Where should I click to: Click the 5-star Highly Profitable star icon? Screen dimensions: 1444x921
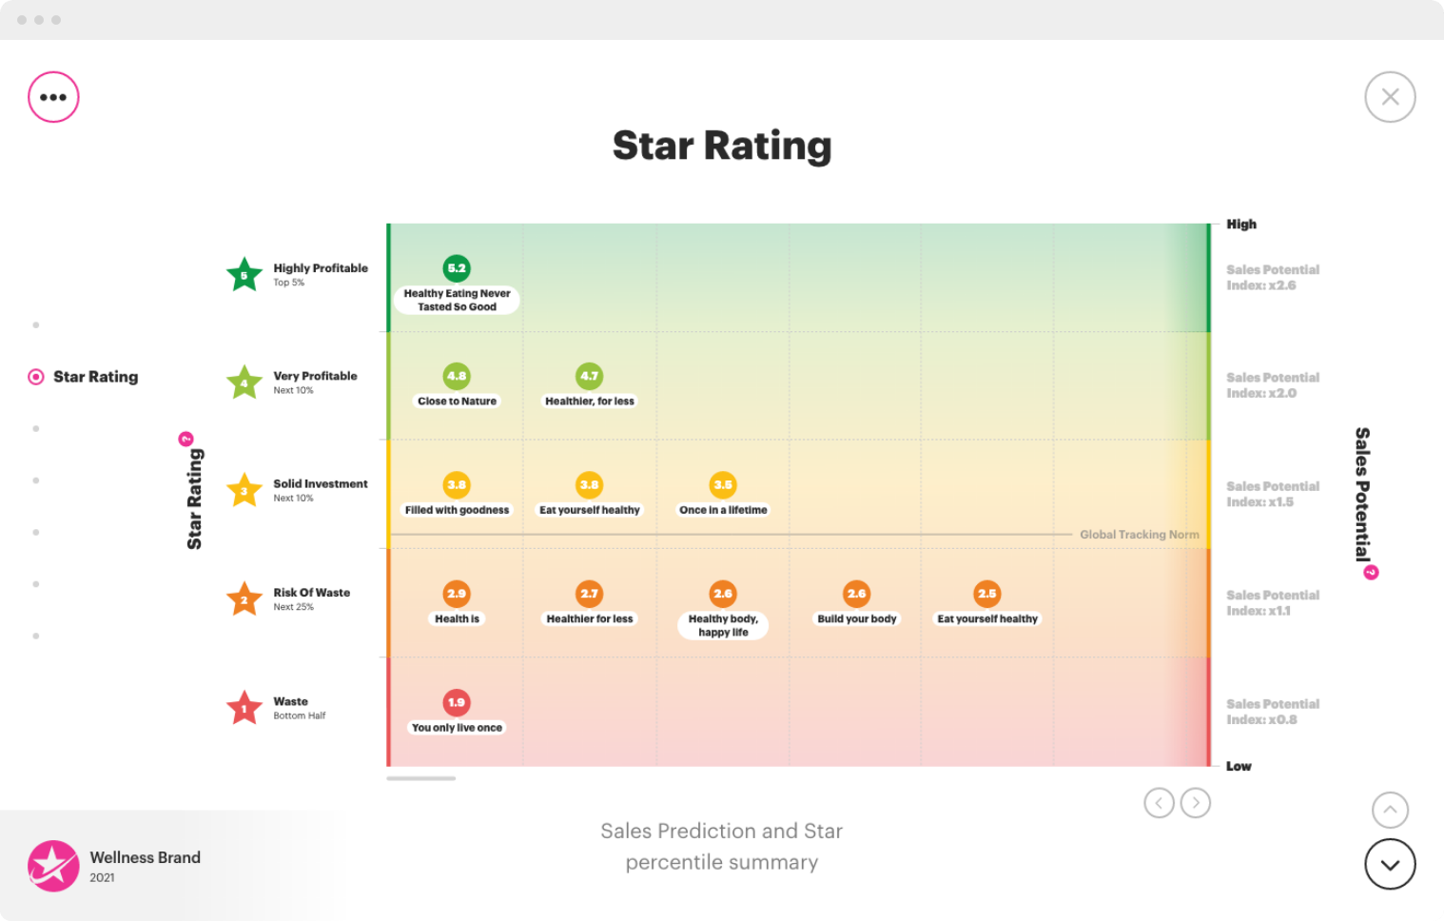pyautogui.click(x=244, y=275)
